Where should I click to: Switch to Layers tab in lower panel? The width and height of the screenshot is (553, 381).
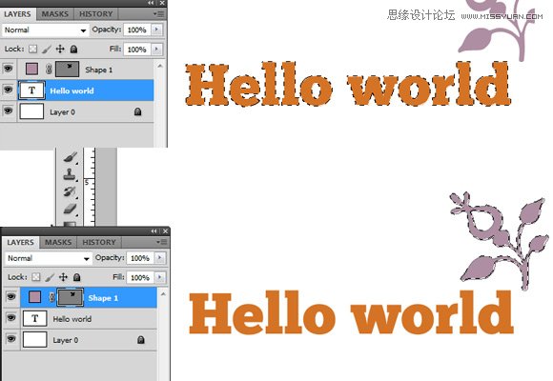point(20,243)
